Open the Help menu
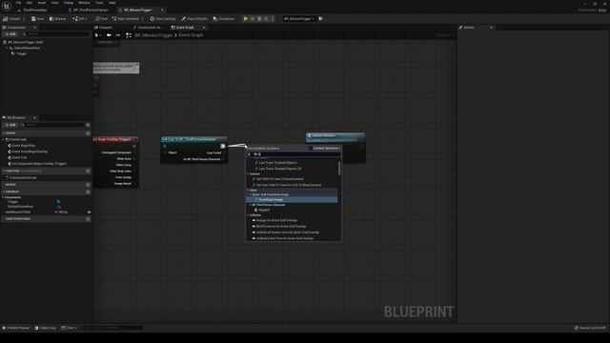The width and height of the screenshot is (610, 343). point(112,3)
